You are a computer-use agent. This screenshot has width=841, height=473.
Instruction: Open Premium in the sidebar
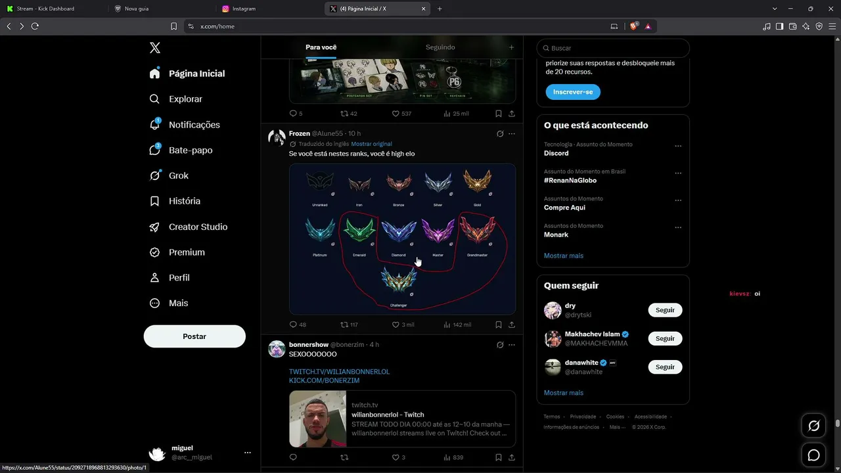[177, 253]
